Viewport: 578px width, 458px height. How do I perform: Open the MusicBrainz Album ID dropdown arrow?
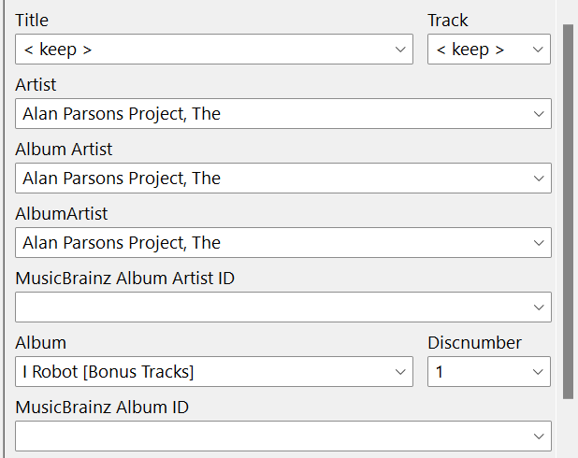point(538,436)
